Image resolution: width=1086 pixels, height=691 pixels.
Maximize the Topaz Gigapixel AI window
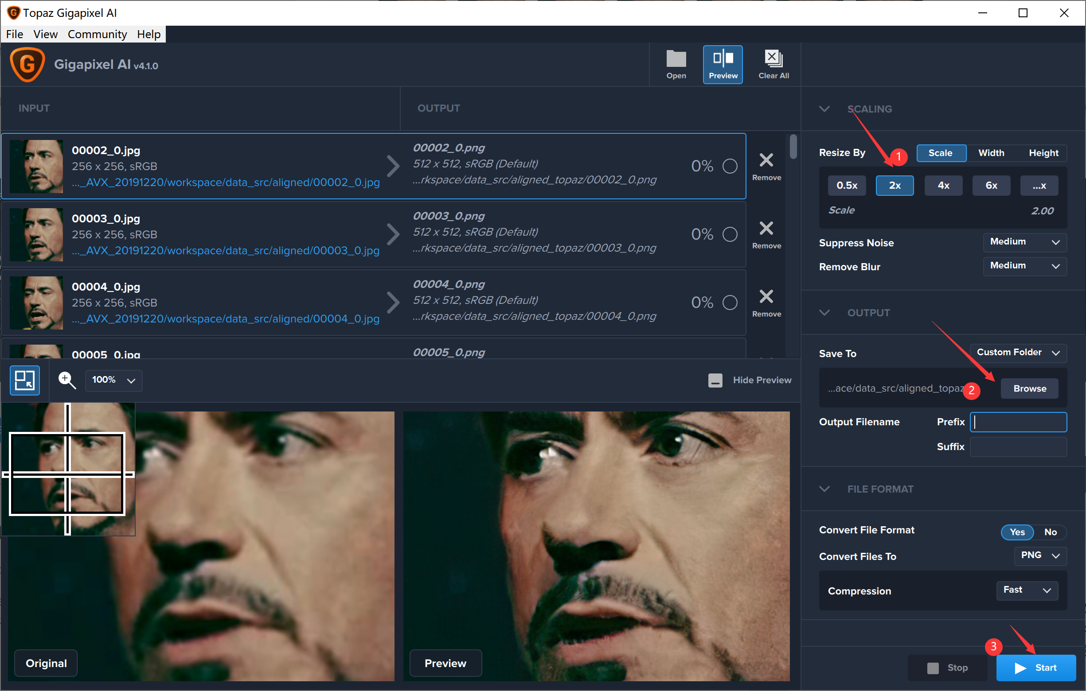1023,12
